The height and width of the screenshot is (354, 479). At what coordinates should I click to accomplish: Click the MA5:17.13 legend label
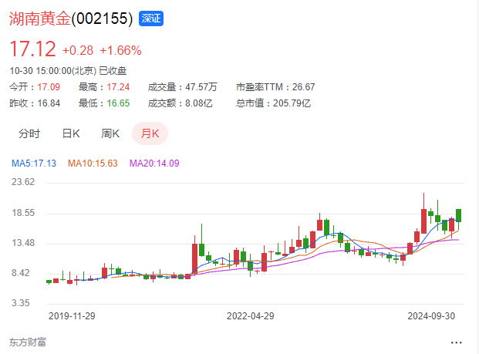pos(34,164)
